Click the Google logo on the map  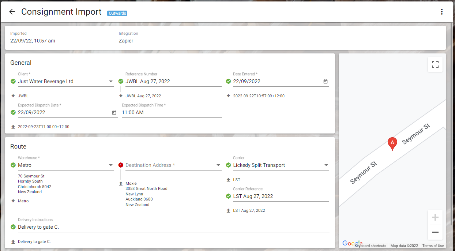coord(352,244)
